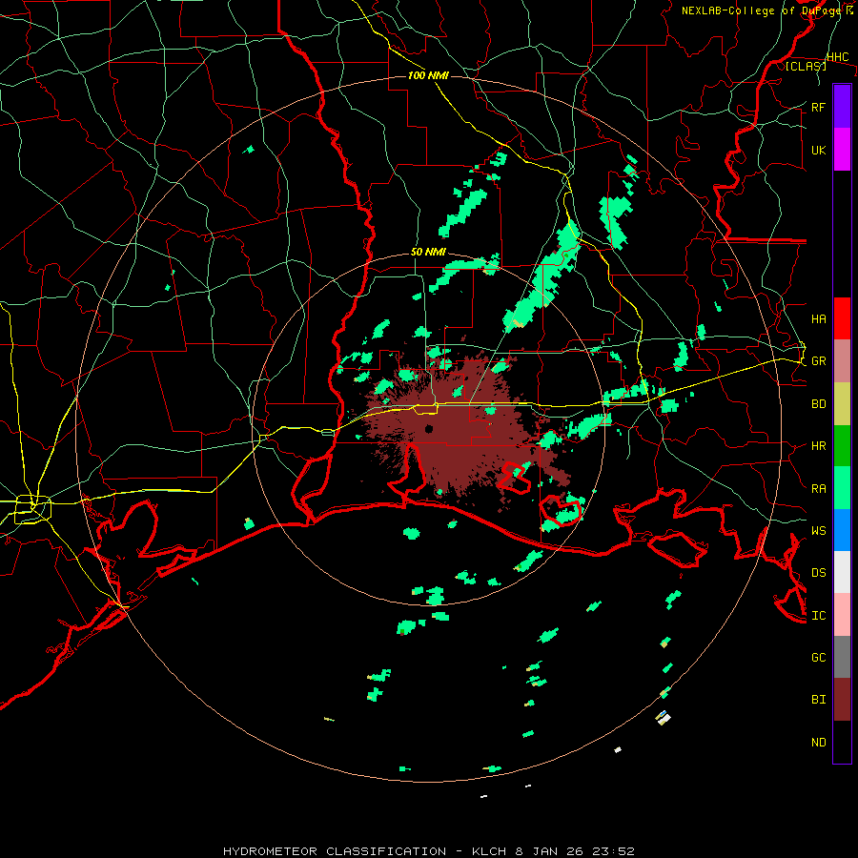Screen dimensions: 858x858
Task: Pick the RA light green legend swatch
Action: (x=842, y=488)
